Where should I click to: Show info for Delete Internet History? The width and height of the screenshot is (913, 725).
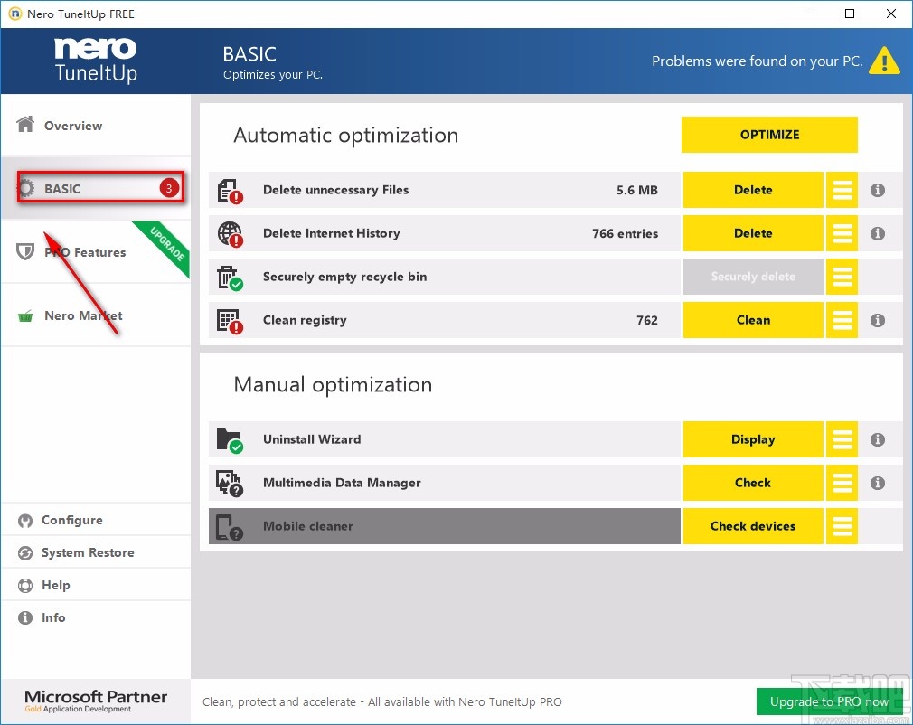pos(878,233)
